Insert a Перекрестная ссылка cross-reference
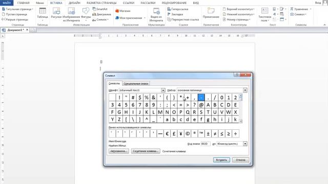Image resolution: width=328 pixels, height=184 pixels. coord(183,19)
